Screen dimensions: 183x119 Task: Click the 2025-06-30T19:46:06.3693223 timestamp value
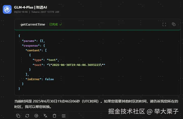[76, 65]
